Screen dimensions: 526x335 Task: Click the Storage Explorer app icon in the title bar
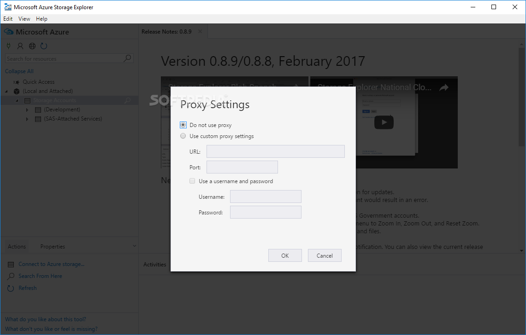point(8,7)
